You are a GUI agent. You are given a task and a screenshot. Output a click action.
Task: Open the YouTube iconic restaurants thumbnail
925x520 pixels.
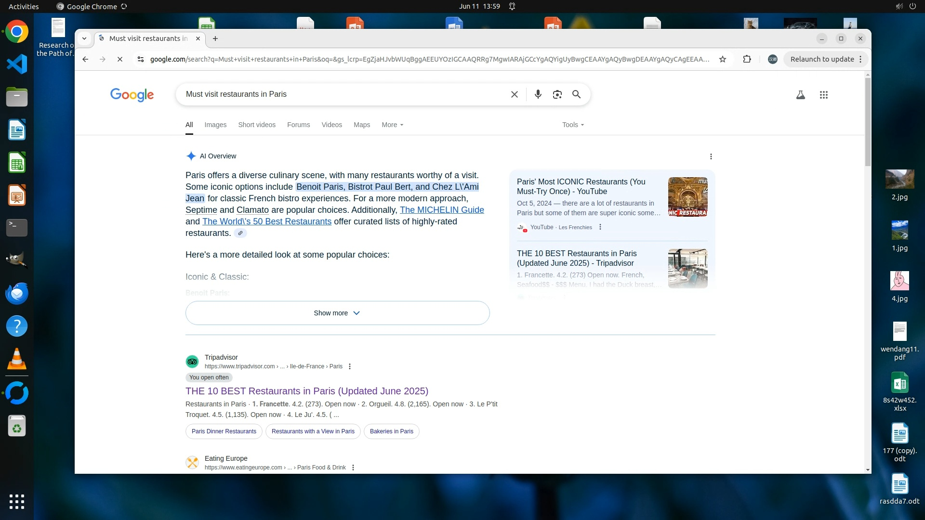[687, 197]
